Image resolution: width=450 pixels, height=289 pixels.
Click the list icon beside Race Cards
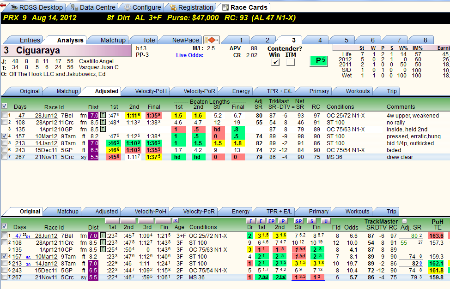pos(225,7)
